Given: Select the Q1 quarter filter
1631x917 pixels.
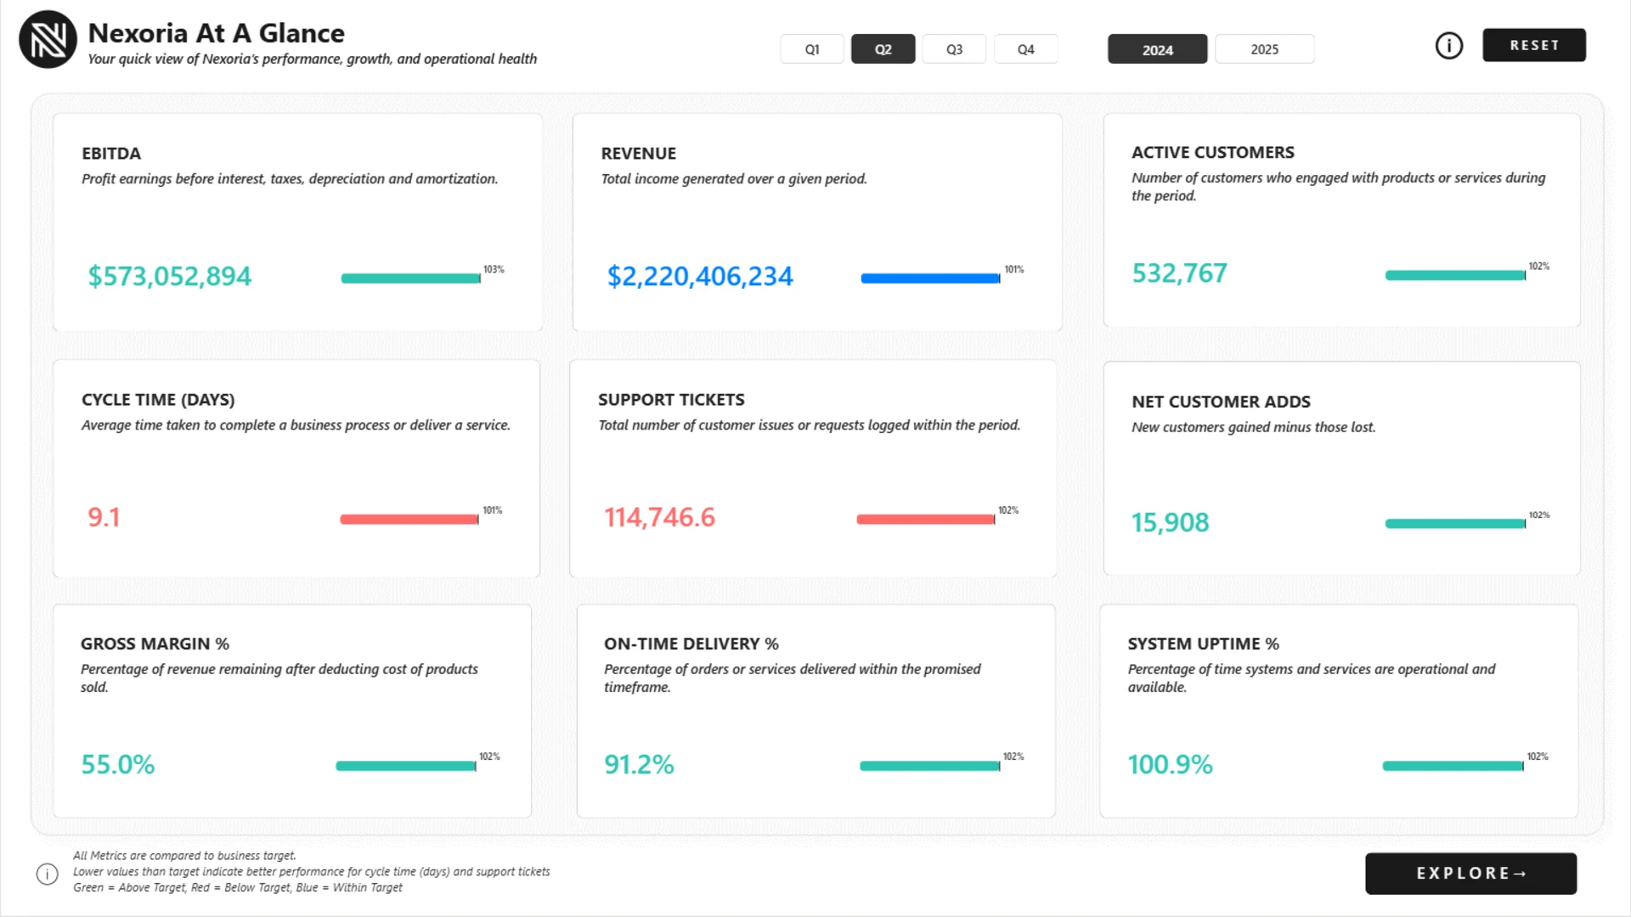Looking at the screenshot, I should [812, 49].
